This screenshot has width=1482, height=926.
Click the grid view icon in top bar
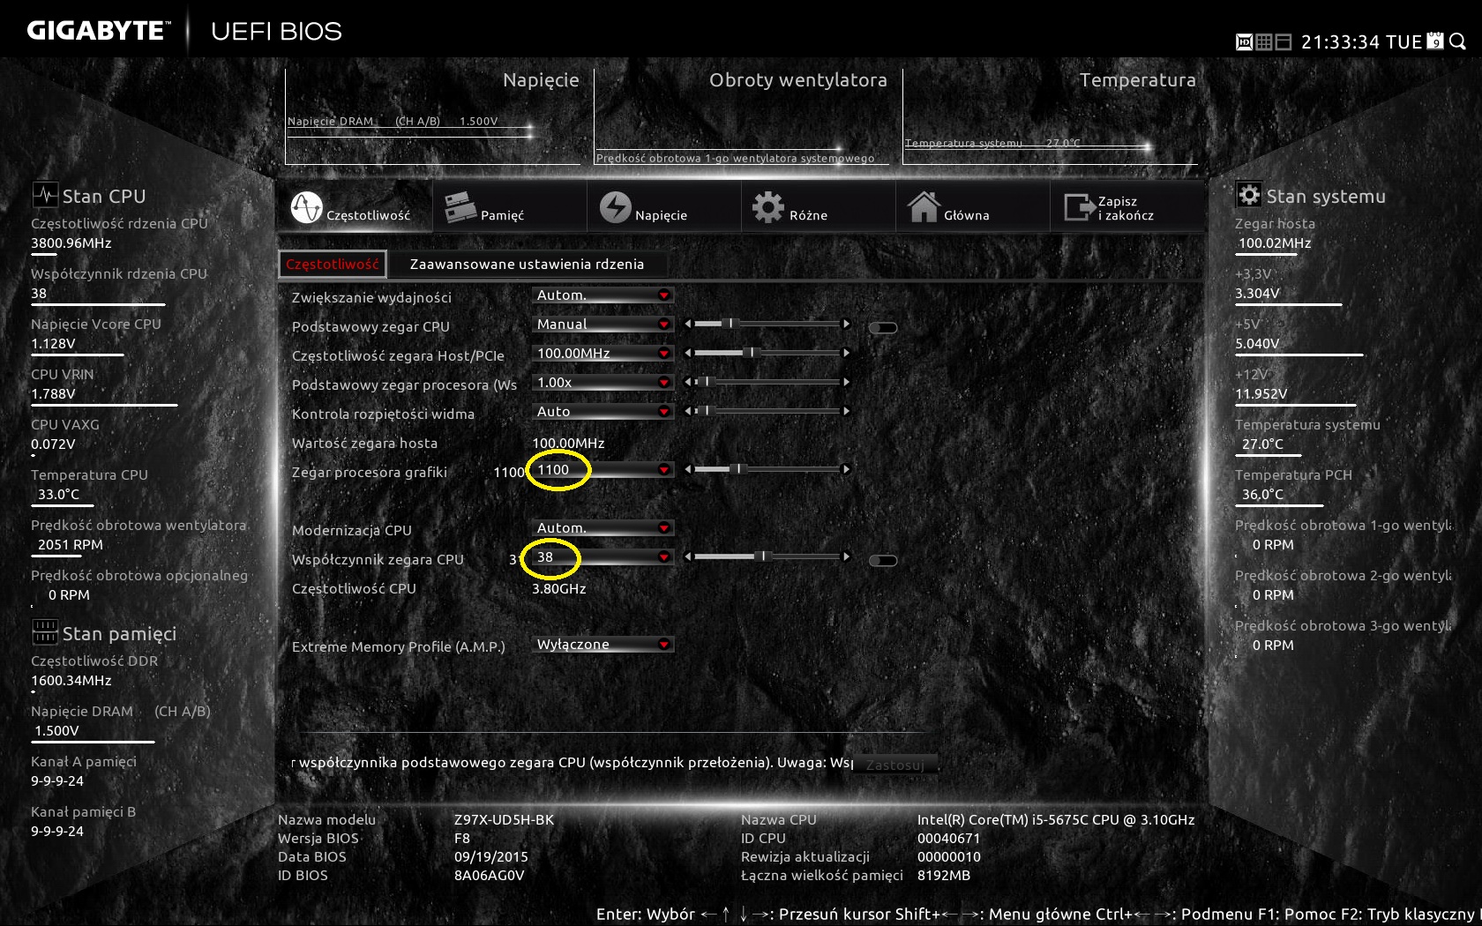click(1263, 42)
